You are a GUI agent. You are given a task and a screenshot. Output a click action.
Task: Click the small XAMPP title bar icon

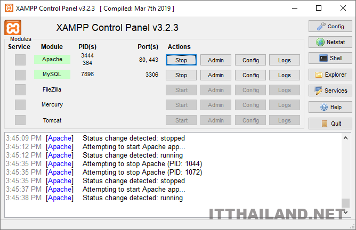9,8
